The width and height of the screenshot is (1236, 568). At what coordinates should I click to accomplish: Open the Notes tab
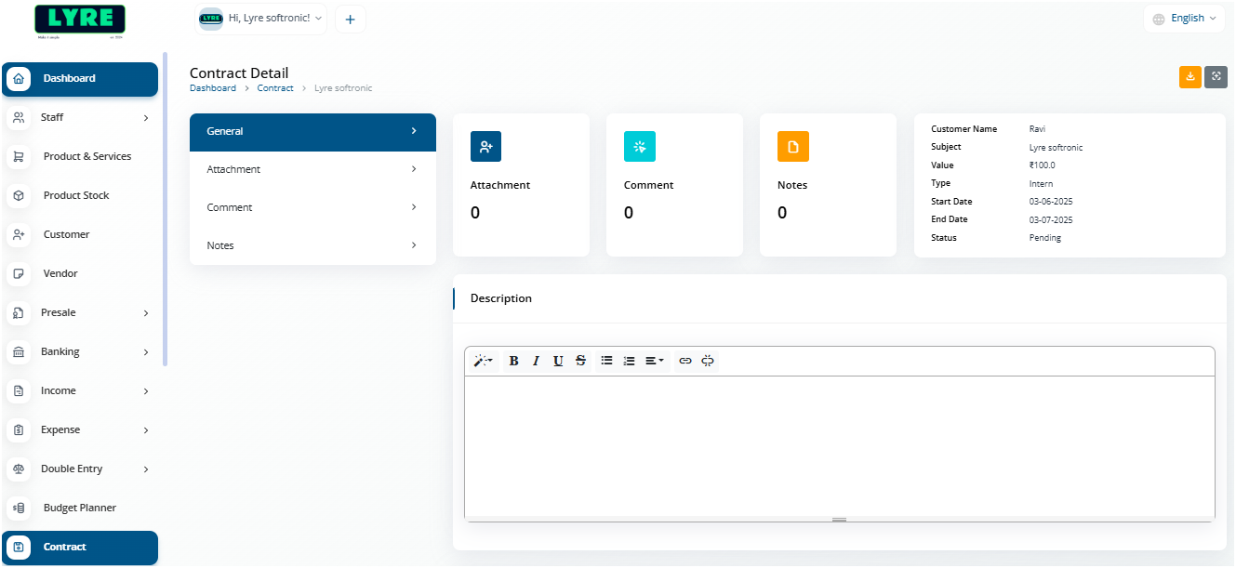point(312,245)
